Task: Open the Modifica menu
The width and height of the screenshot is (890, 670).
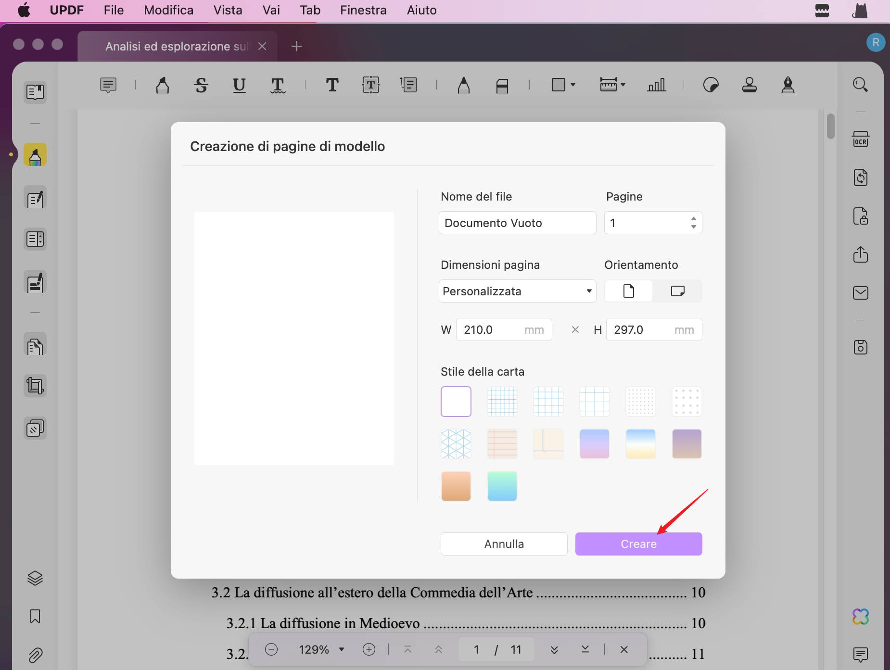Action: [168, 10]
